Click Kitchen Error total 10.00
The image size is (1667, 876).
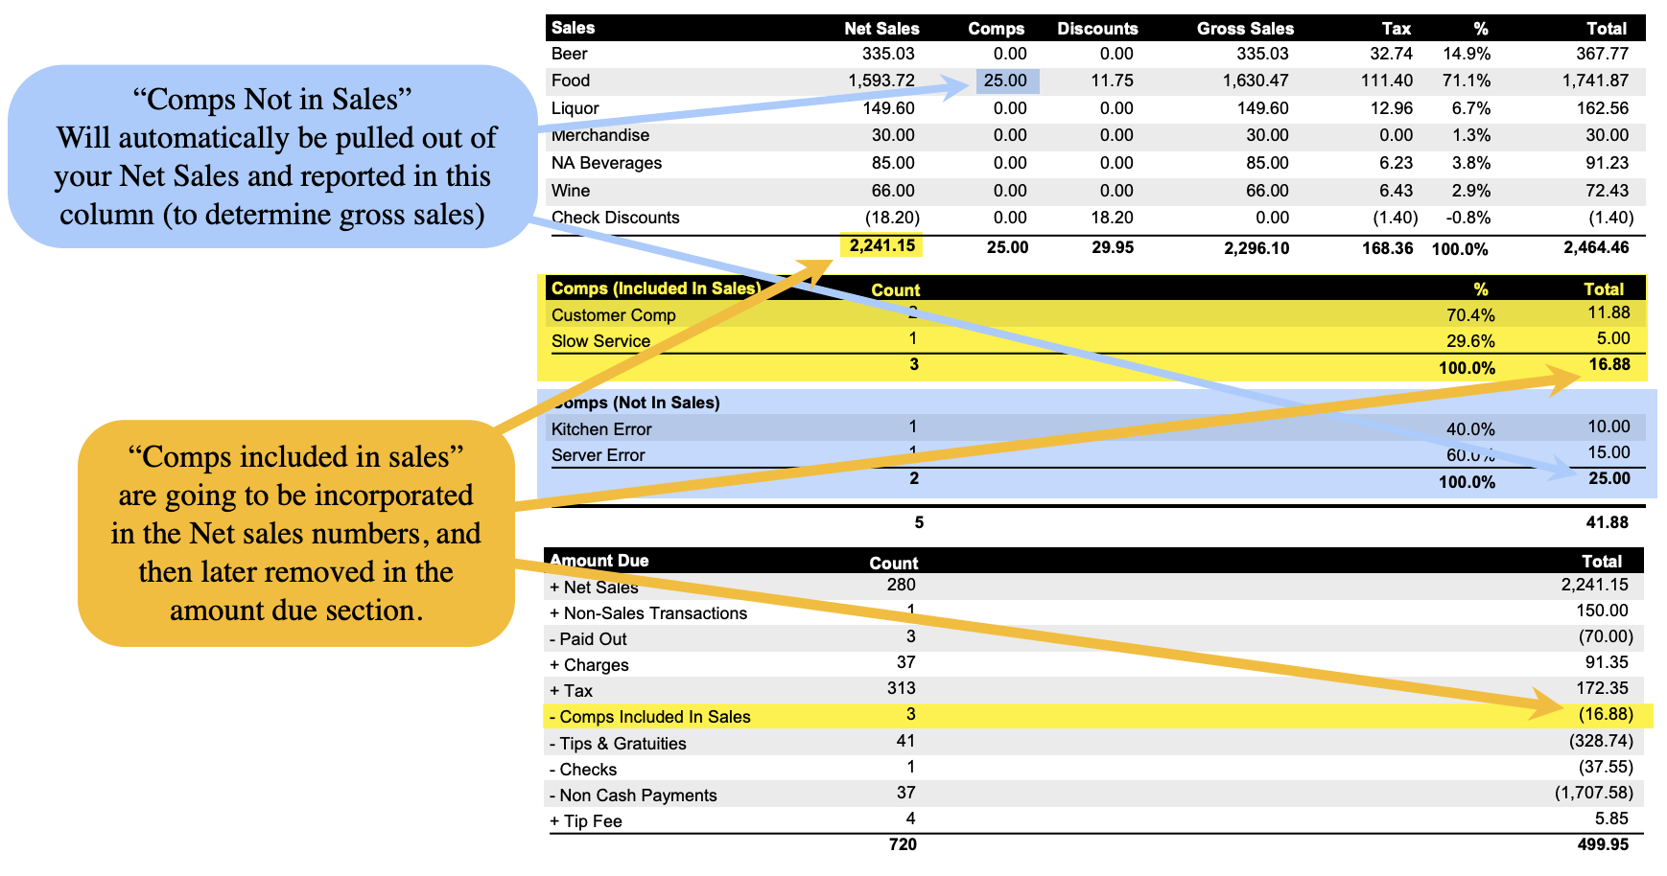point(1608,426)
